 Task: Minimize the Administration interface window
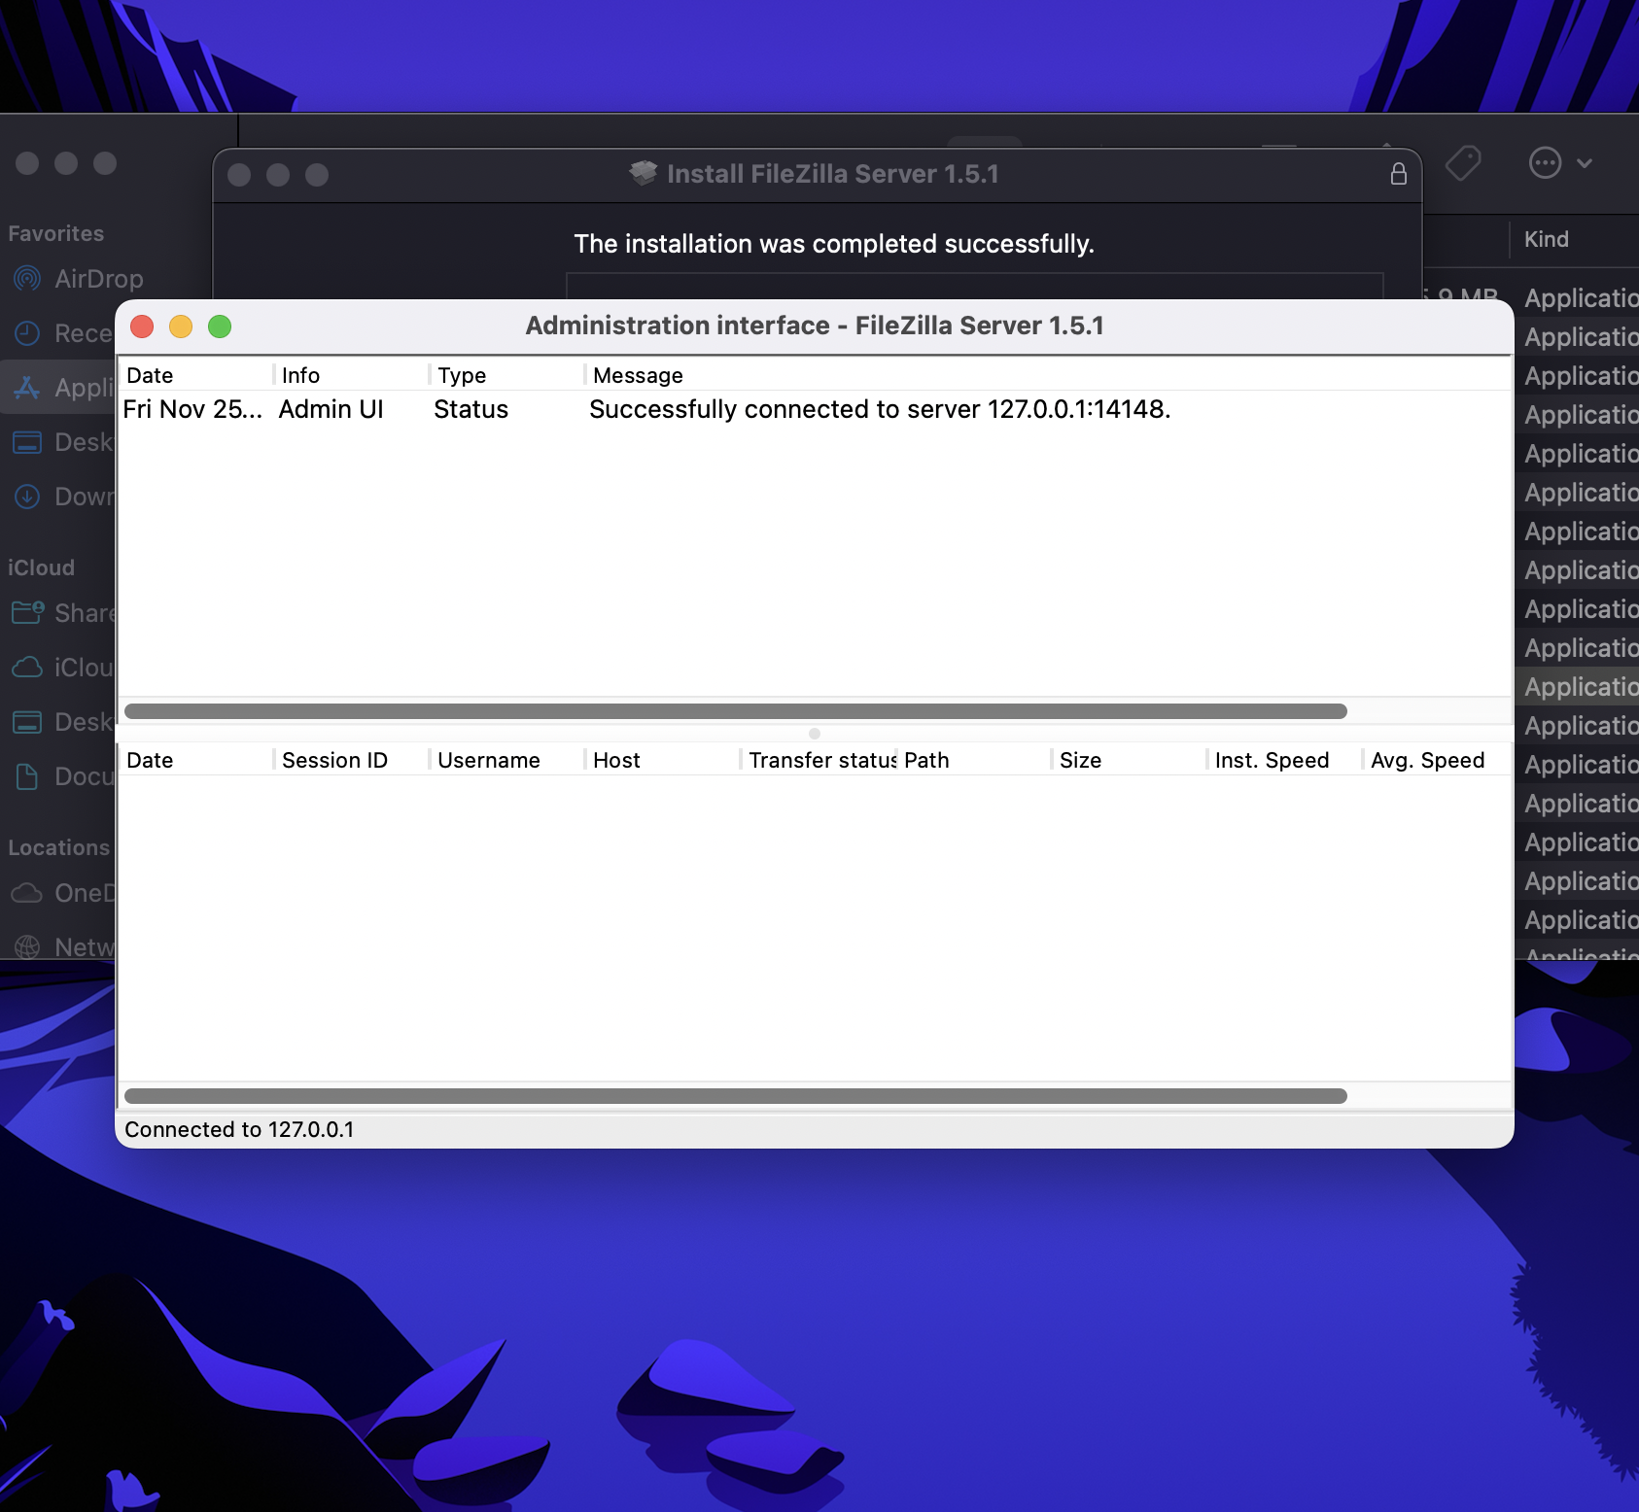pyautogui.click(x=181, y=326)
